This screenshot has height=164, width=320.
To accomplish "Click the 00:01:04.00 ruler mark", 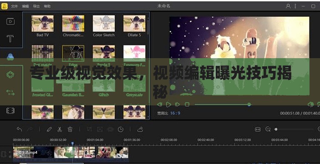I will (x=95, y=140).
